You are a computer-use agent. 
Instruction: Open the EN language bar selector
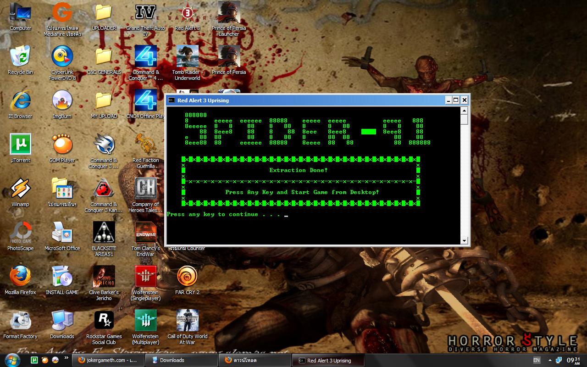point(537,360)
